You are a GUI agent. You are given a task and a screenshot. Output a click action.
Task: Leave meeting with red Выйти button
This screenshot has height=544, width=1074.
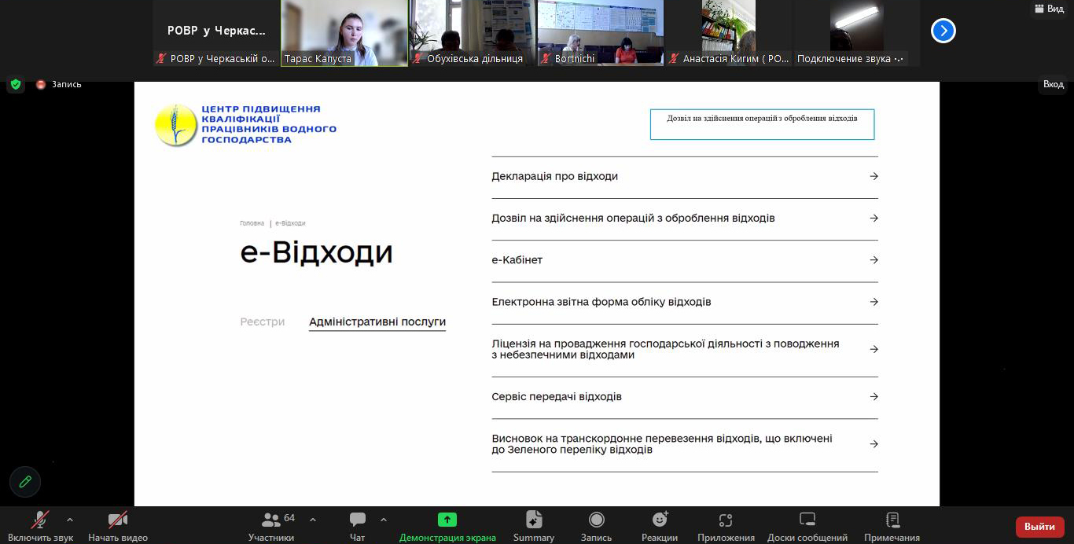click(x=1040, y=527)
